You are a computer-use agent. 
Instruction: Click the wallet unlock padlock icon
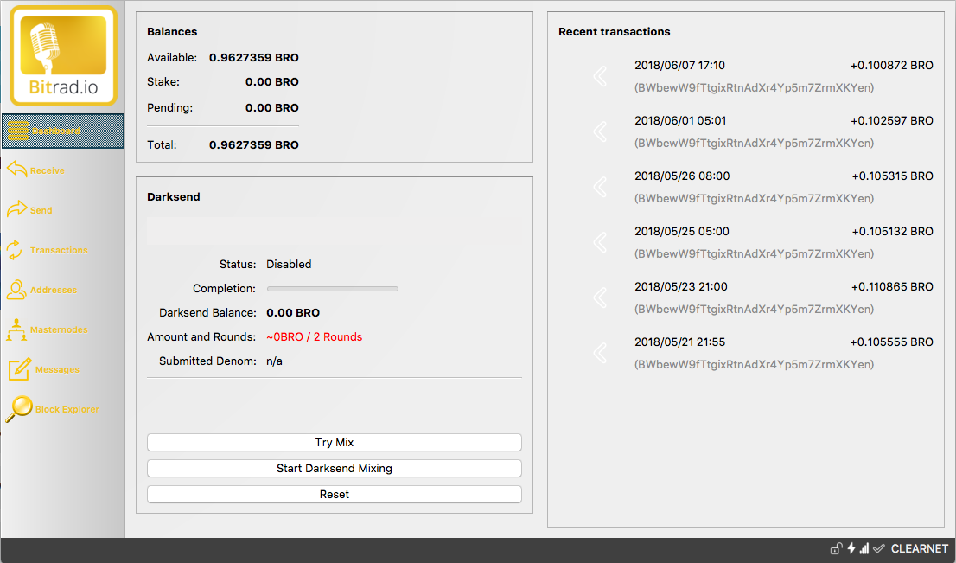tap(835, 548)
